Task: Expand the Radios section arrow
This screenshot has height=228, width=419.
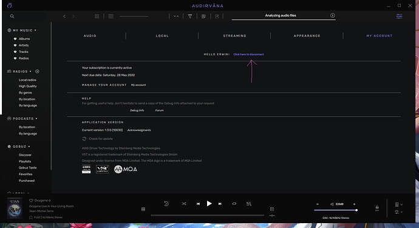Action: 30,72
